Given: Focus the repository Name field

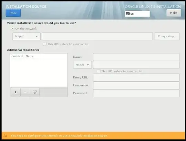Looking at the screenshot, I should [136, 57].
